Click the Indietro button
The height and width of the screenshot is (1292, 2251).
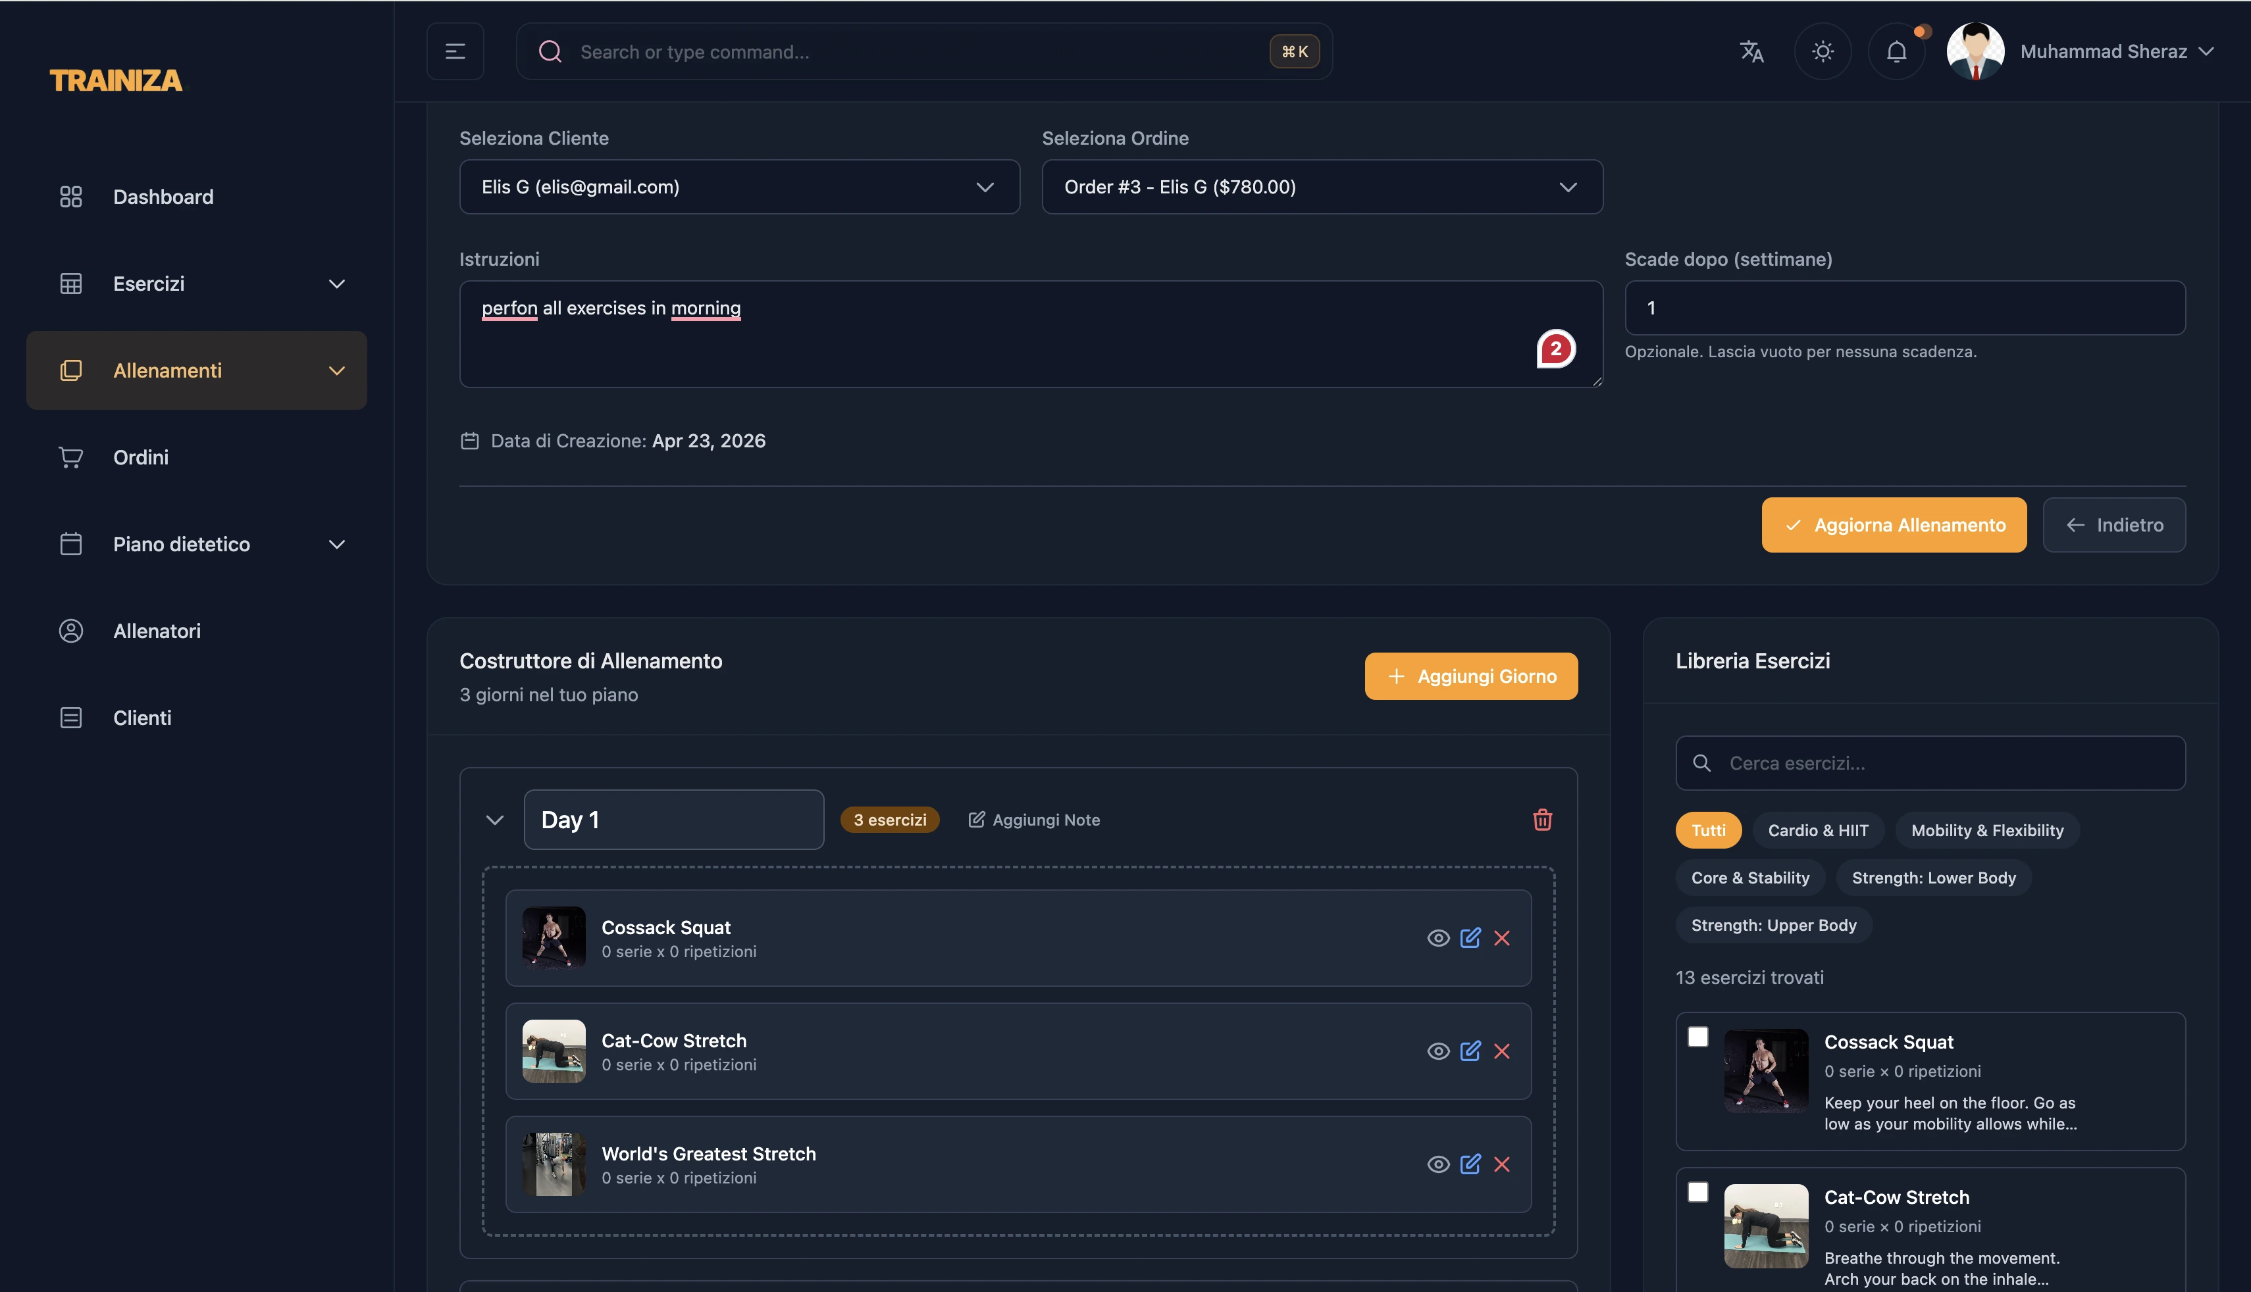(x=2113, y=526)
